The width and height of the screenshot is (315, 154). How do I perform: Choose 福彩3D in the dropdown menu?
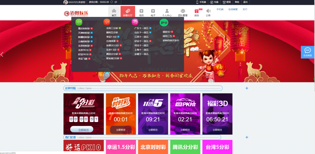point(166,32)
